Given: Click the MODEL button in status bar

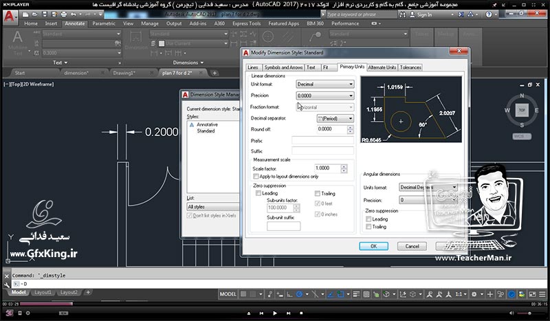Looking at the screenshot, I should [228, 294].
